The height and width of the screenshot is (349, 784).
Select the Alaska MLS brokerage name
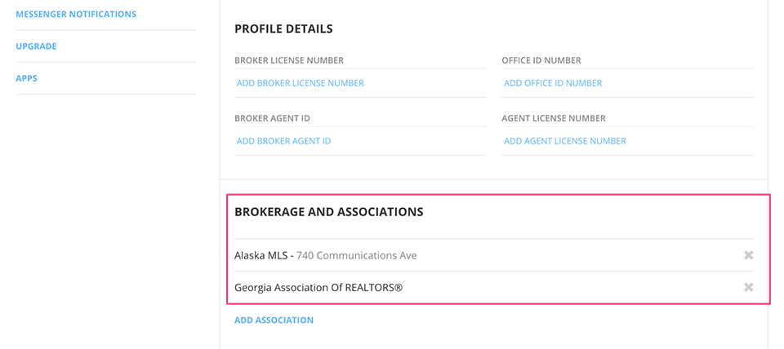point(261,255)
